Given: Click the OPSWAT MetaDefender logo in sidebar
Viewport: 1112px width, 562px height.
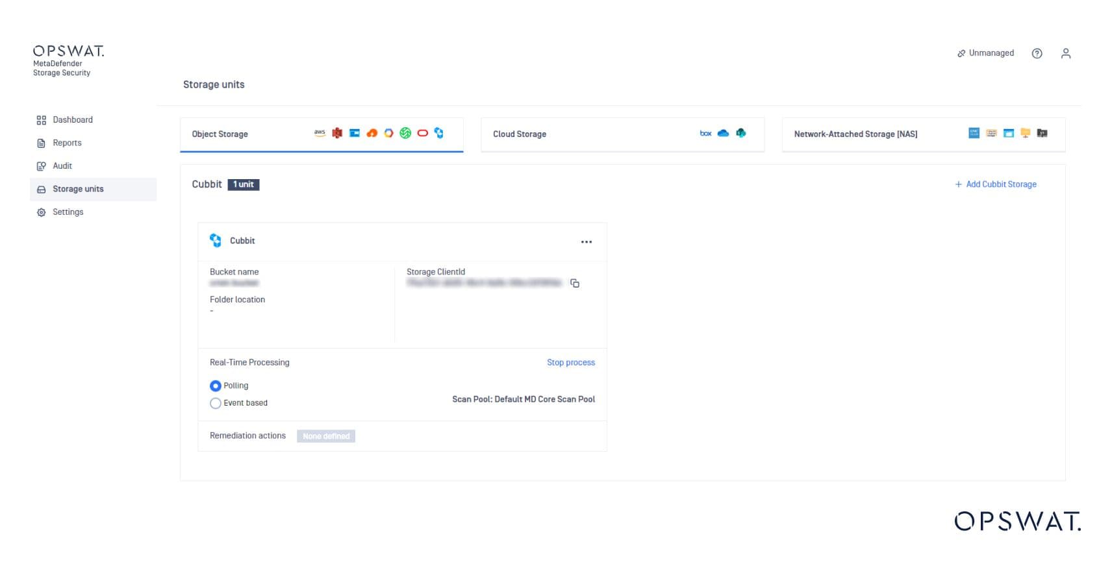Looking at the screenshot, I should tap(68, 60).
